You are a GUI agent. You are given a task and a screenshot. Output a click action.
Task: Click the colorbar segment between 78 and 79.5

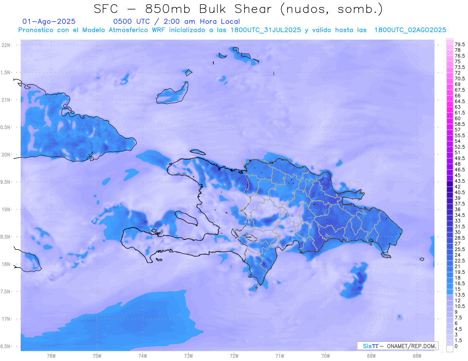[x=450, y=47]
